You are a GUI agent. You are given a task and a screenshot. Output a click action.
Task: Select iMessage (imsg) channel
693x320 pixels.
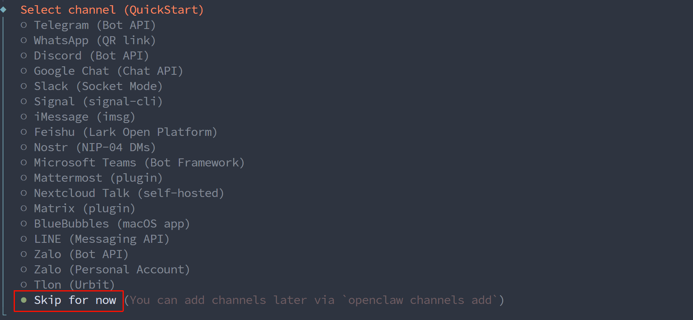click(84, 117)
